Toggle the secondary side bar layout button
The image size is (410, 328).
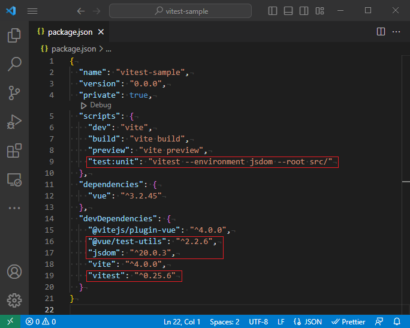(303, 11)
